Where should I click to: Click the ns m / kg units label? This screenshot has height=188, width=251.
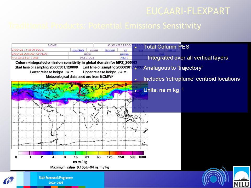point(80,162)
